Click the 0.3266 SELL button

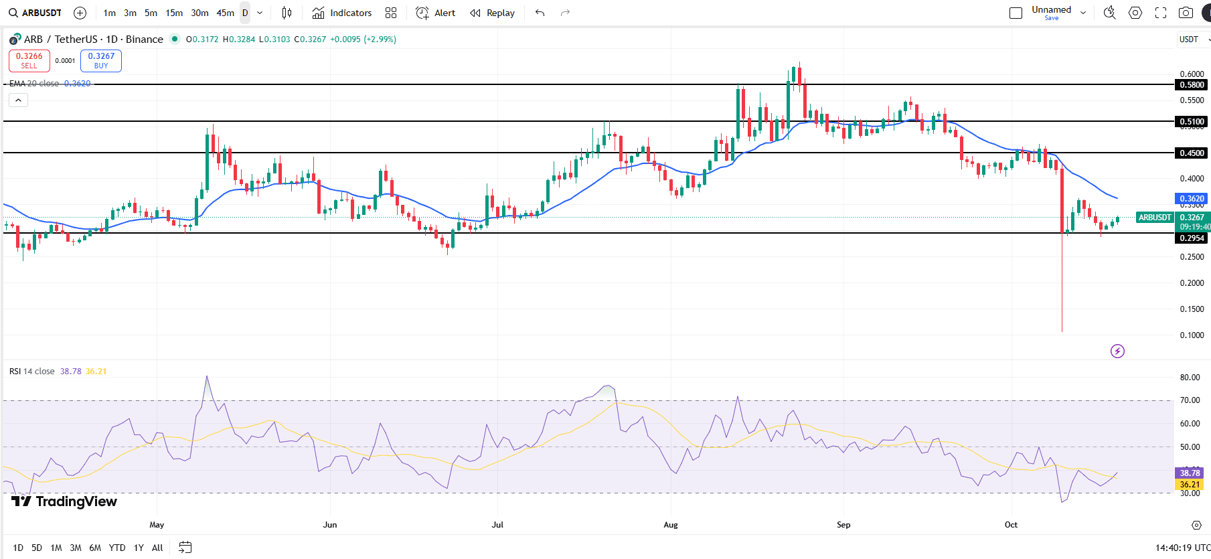click(29, 60)
